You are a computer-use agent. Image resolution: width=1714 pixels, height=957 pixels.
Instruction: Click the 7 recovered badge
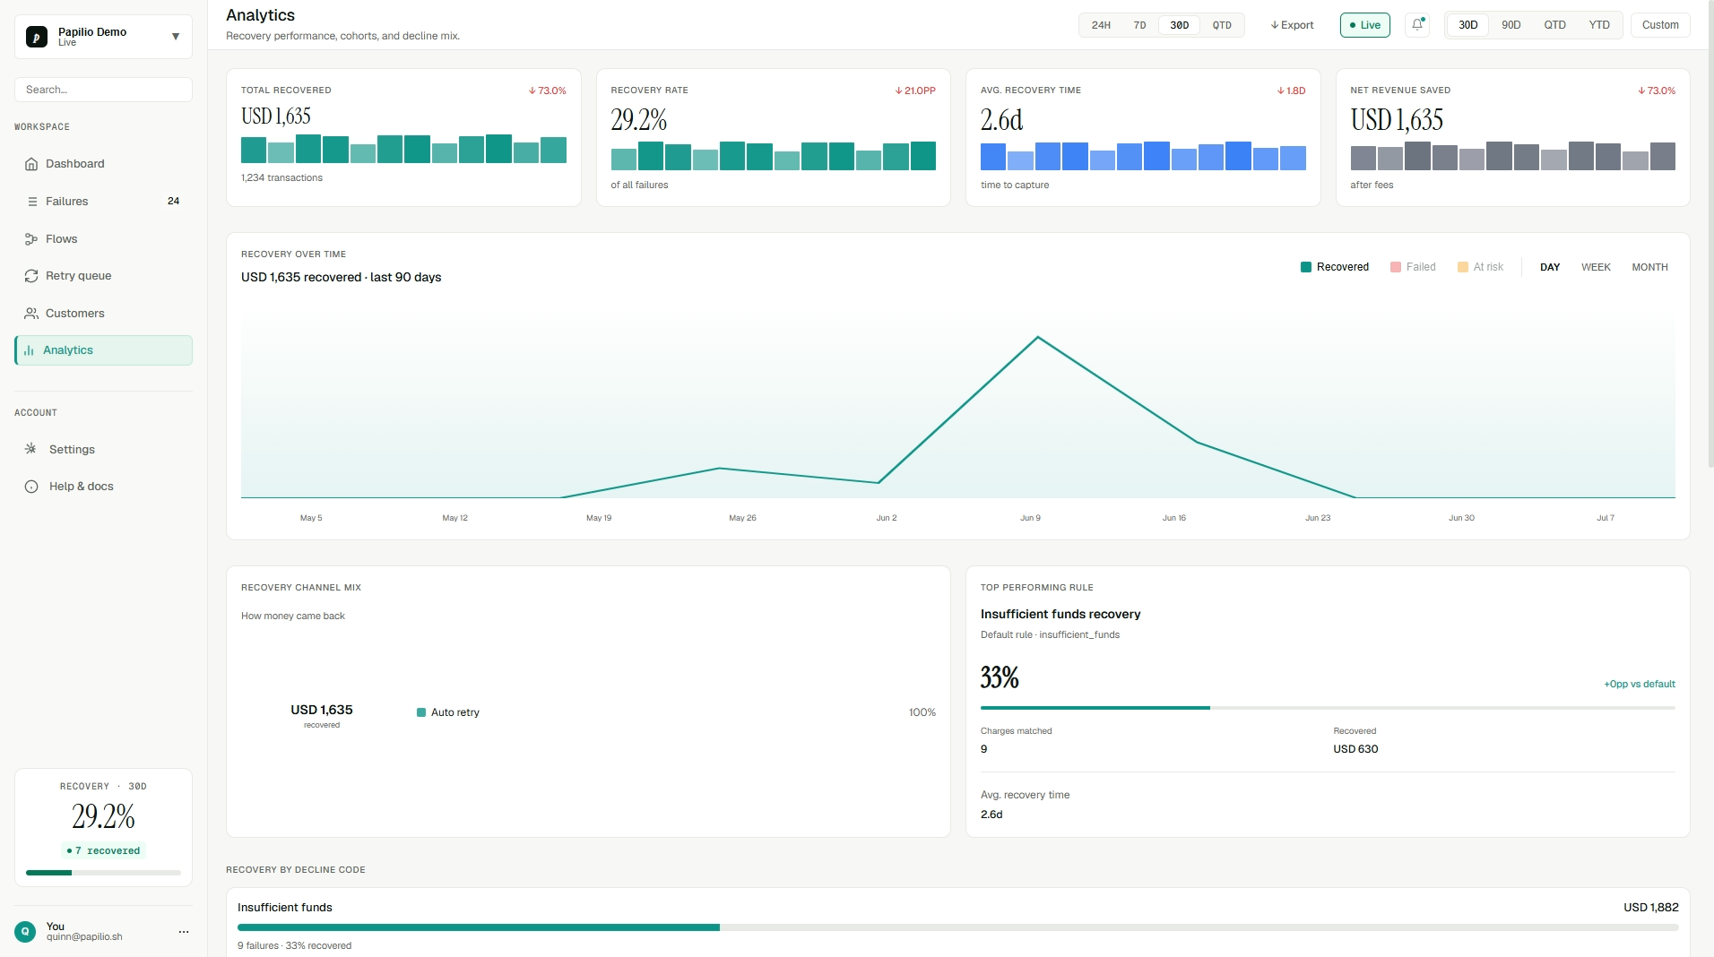(x=103, y=850)
